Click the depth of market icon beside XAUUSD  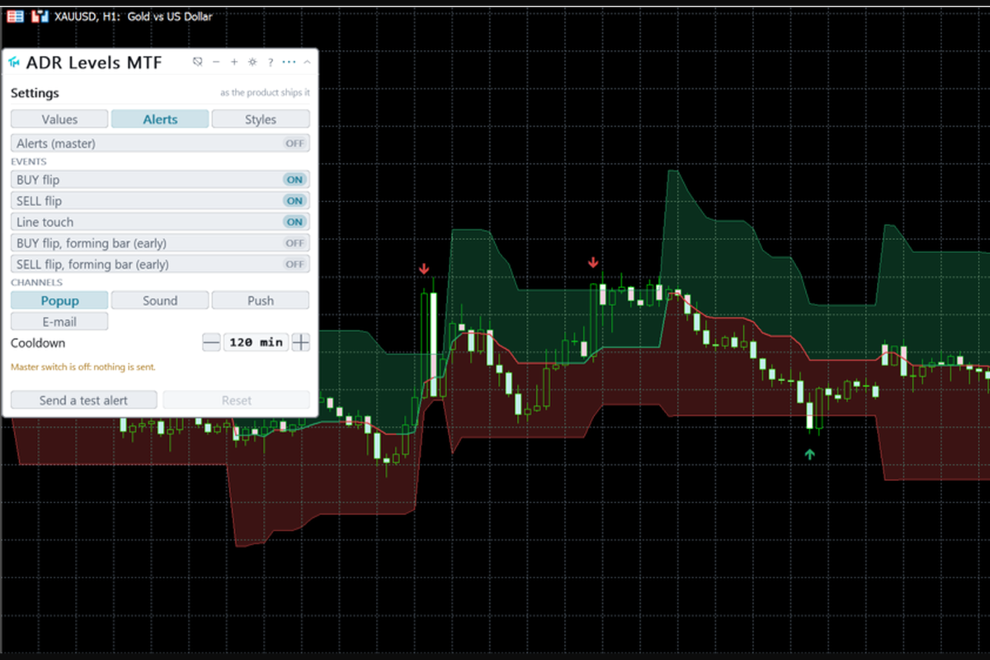[x=40, y=16]
